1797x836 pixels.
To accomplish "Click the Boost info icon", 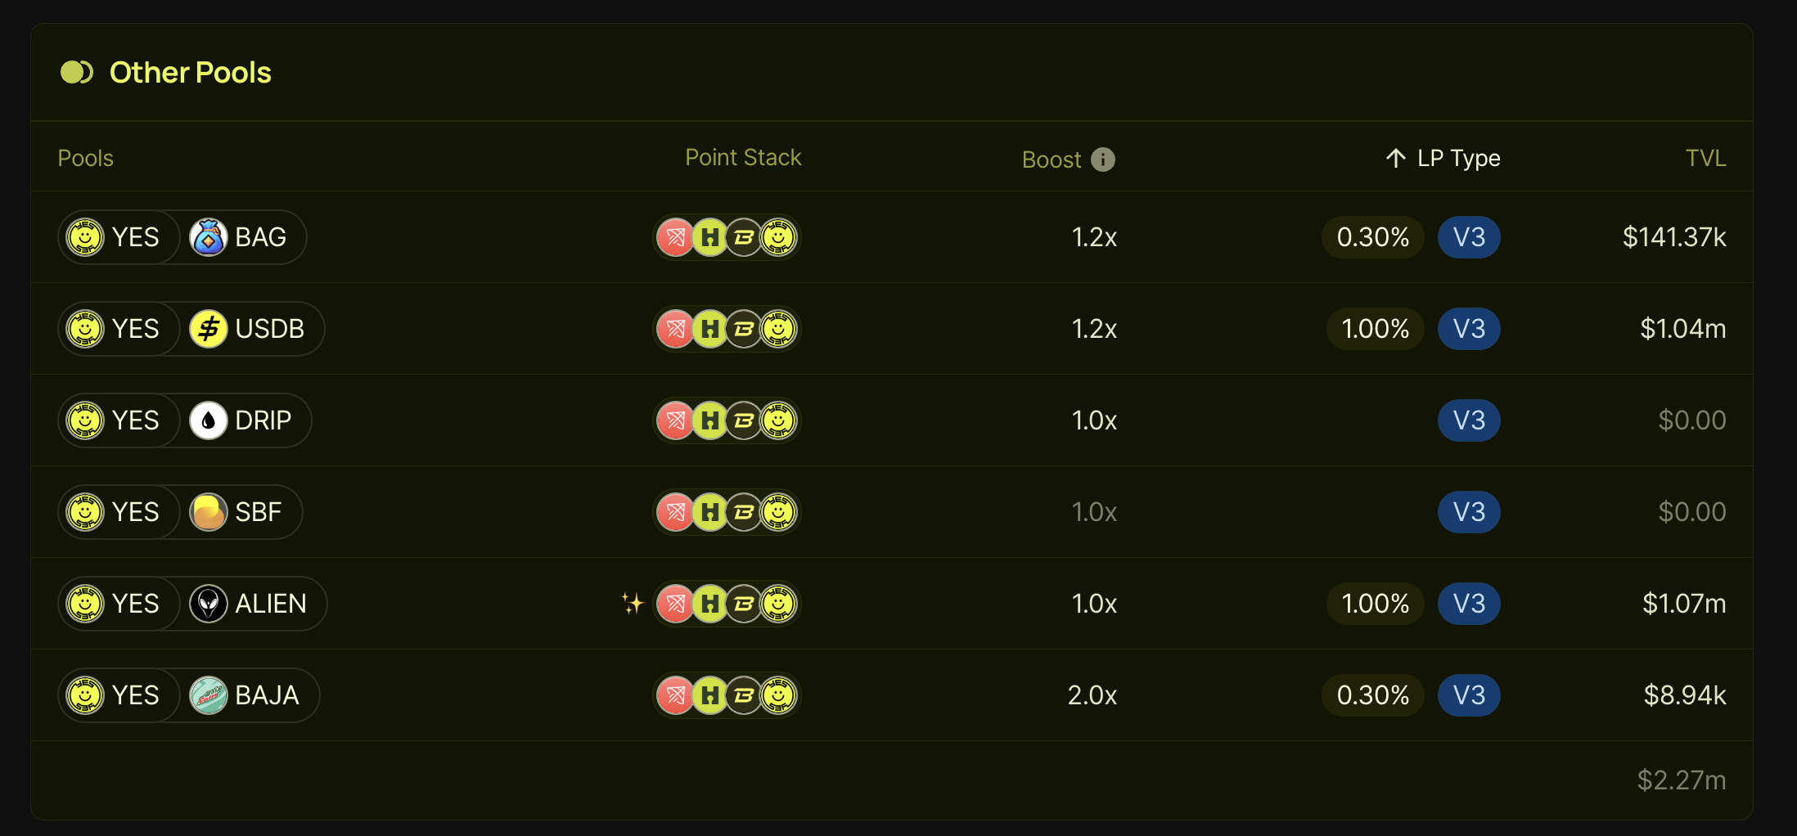I will click(1103, 160).
